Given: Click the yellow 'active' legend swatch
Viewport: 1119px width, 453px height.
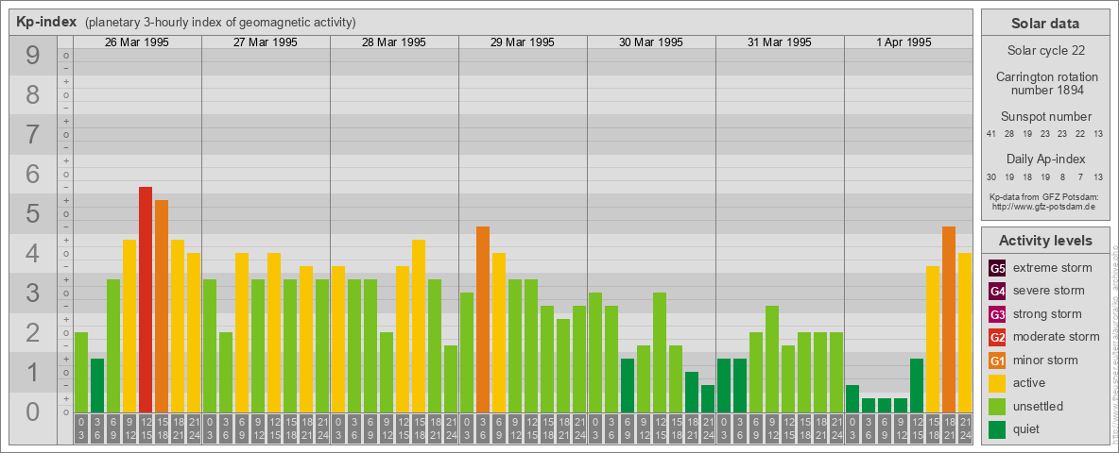Looking at the screenshot, I should pos(997,383).
